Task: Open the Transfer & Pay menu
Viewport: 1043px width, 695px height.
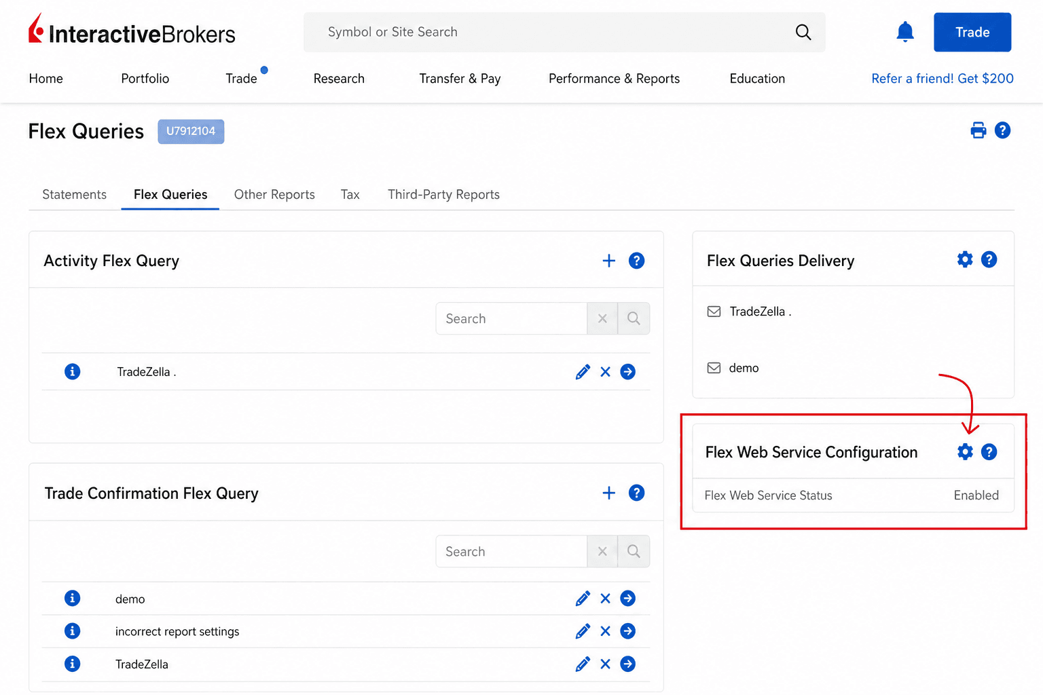Action: tap(460, 79)
